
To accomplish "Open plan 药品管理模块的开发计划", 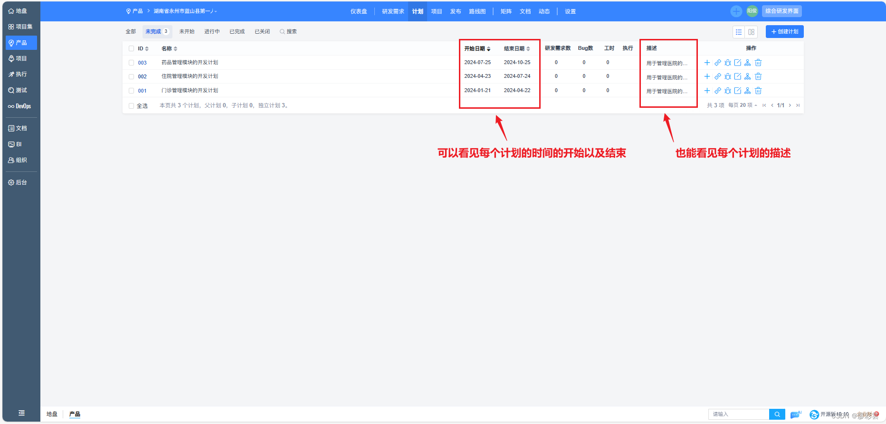I will pyautogui.click(x=190, y=63).
